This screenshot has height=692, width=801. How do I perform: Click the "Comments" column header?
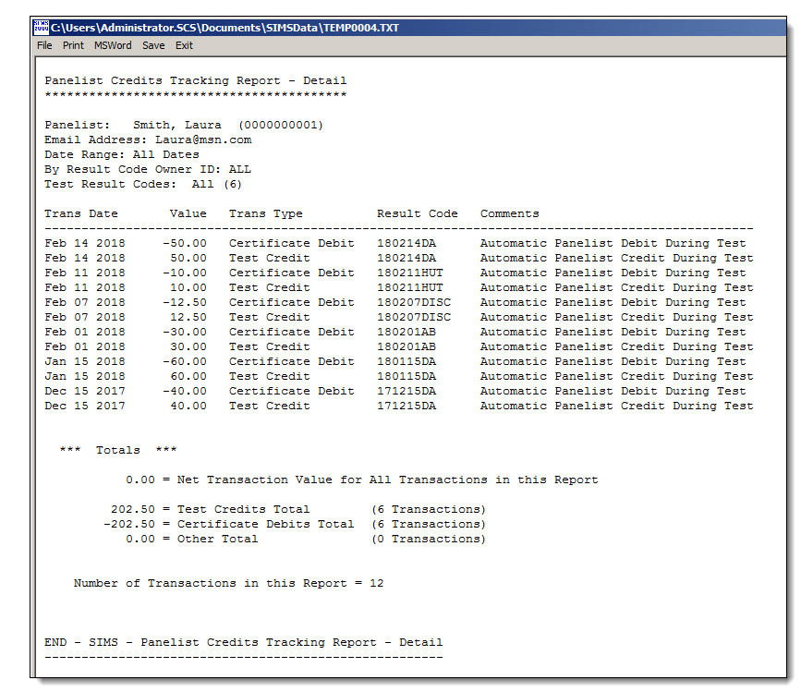pyautogui.click(x=510, y=214)
